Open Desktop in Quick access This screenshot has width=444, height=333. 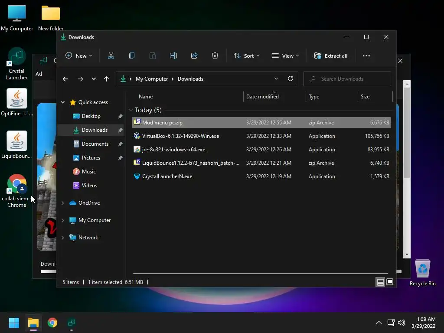(91, 116)
